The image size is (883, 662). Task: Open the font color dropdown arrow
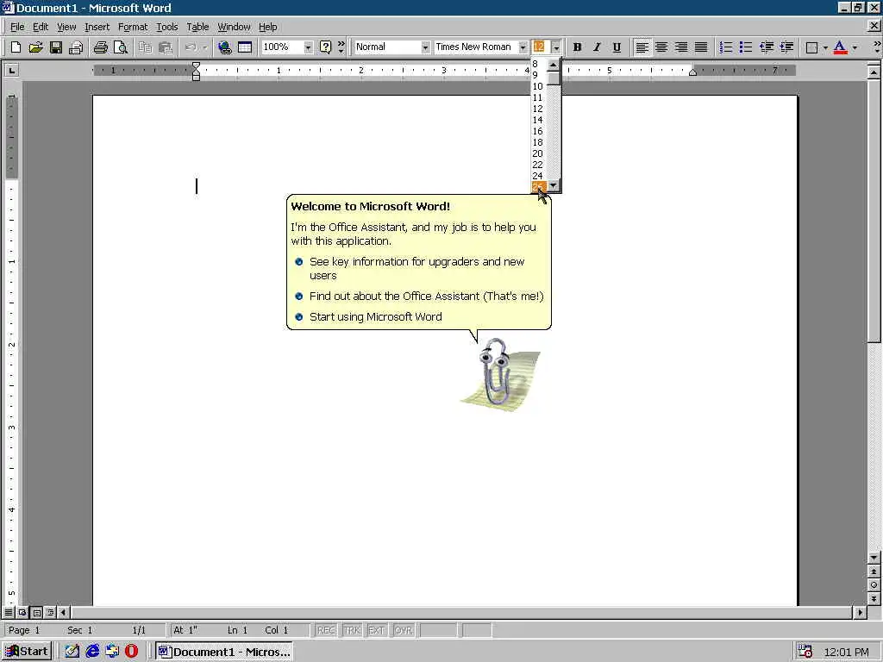click(855, 47)
